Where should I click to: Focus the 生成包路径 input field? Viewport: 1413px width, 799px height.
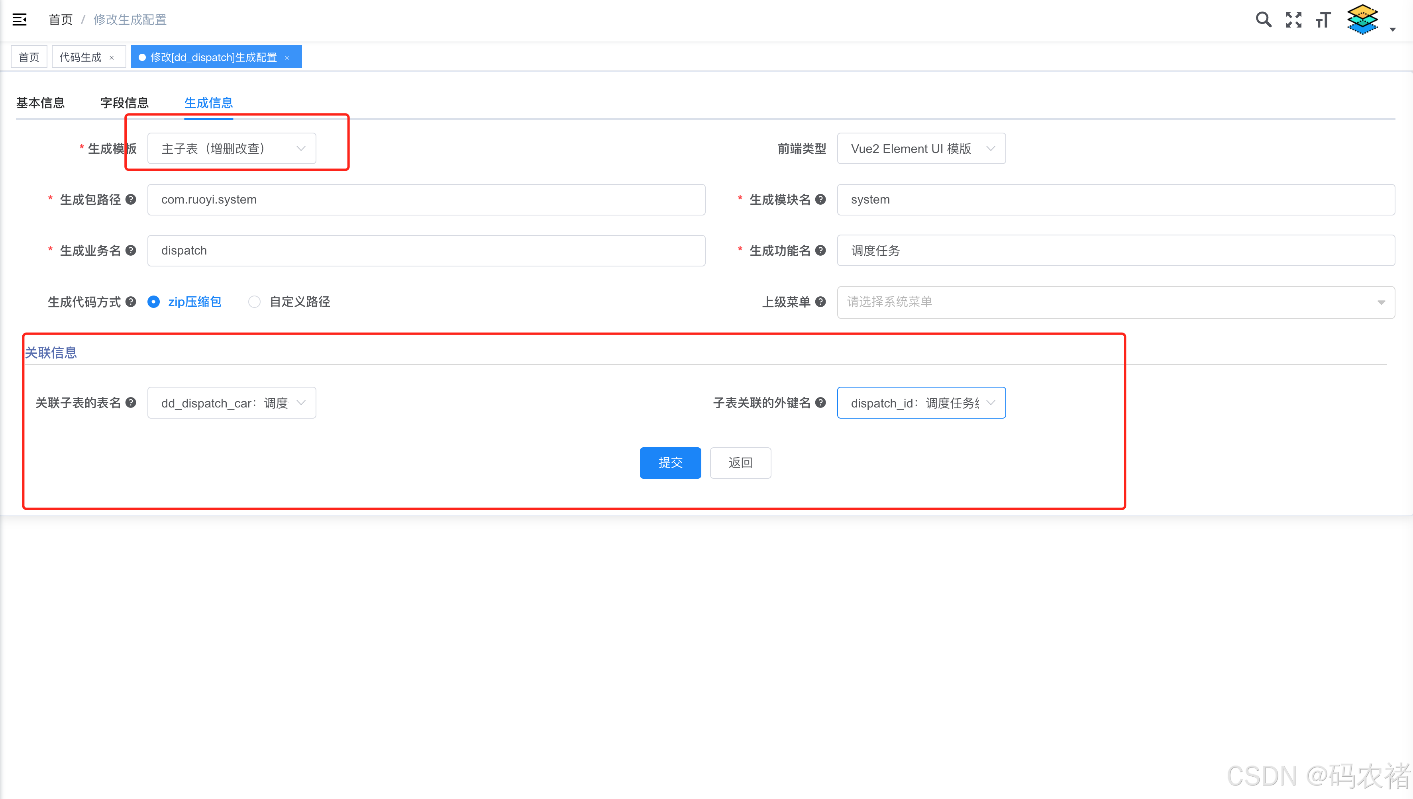(x=426, y=199)
